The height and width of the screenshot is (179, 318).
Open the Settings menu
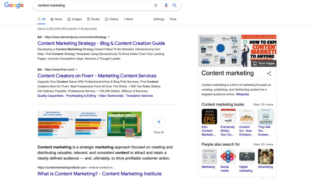(159, 19)
